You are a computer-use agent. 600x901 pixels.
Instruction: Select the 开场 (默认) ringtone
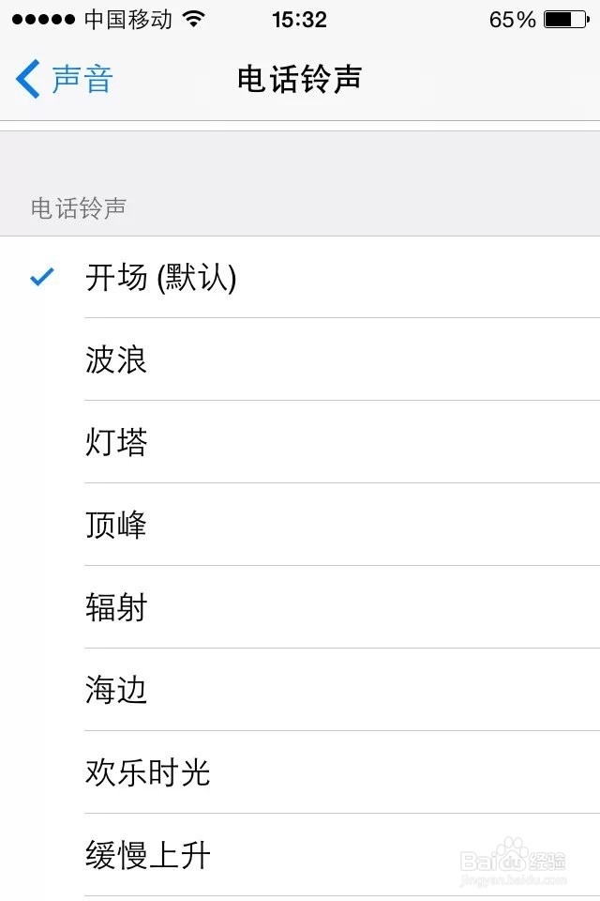(x=161, y=278)
